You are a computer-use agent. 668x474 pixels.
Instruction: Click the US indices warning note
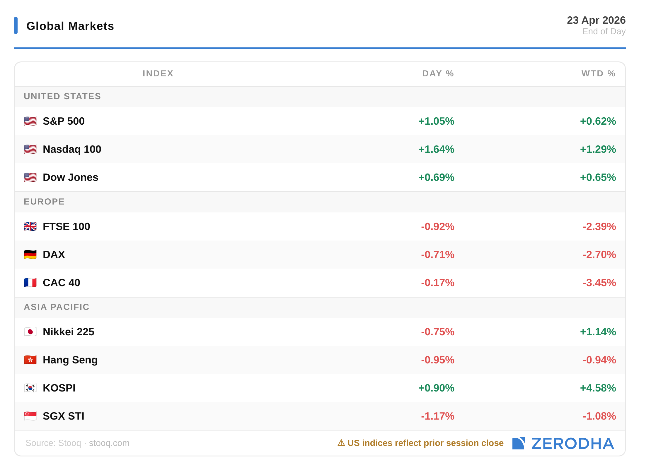pos(420,443)
